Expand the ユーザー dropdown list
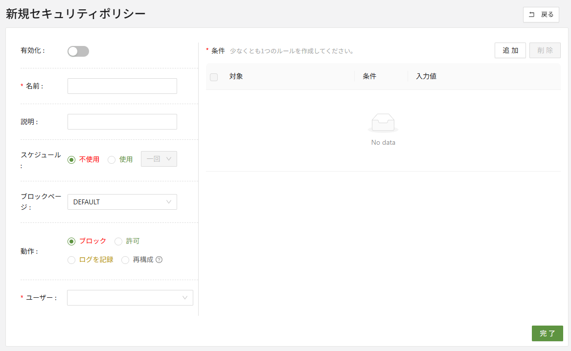Image resolution: width=571 pixels, height=351 pixels. coord(130,298)
